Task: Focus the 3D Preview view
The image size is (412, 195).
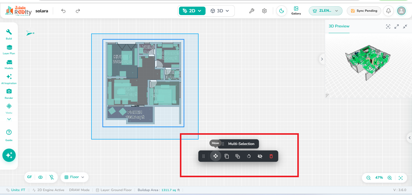Action: click(x=388, y=27)
